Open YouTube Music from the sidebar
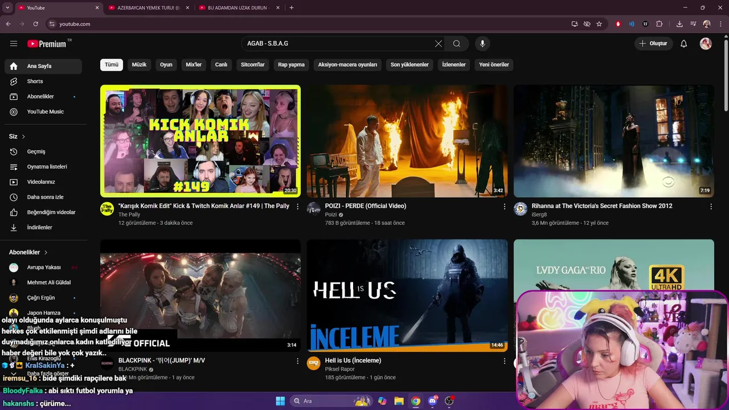This screenshot has height=410, width=729. (x=43, y=112)
